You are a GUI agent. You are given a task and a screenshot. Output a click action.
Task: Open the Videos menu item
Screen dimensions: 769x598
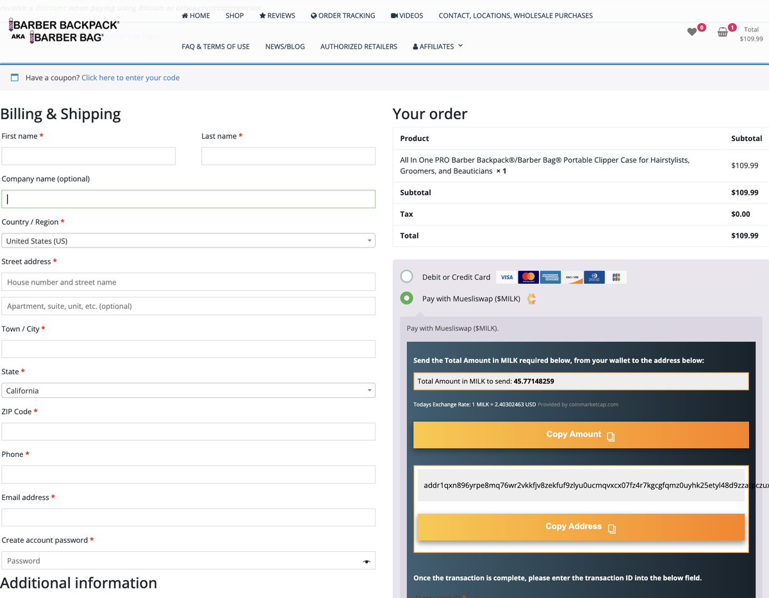click(407, 15)
